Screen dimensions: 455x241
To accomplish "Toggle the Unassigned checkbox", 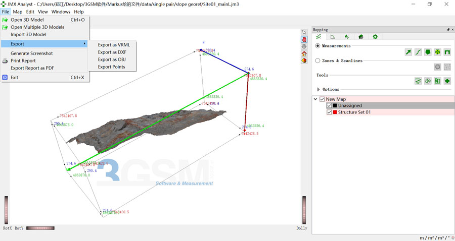I will click(329, 106).
